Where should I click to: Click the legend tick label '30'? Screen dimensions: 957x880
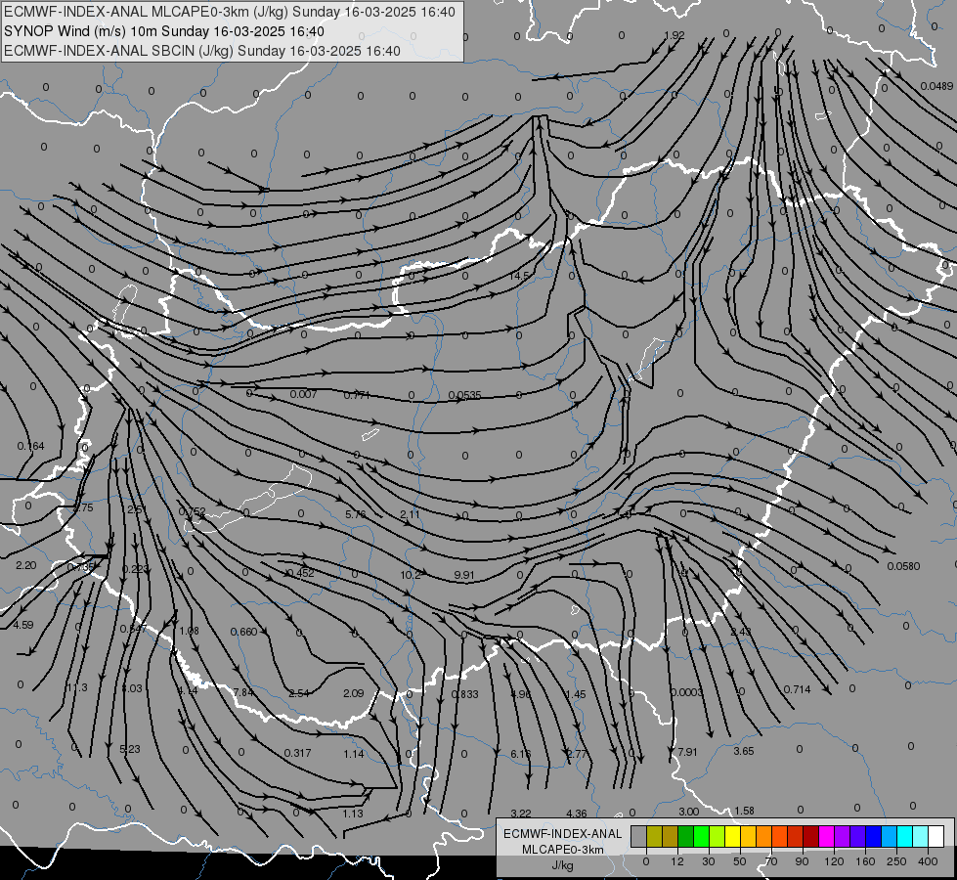[709, 861]
